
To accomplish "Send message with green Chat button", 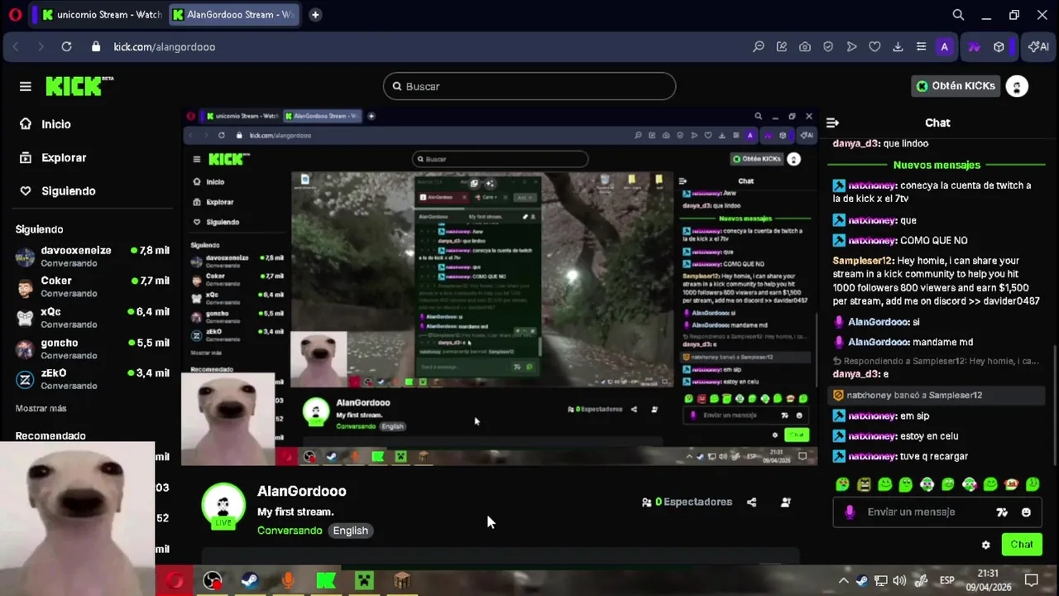I will (1022, 545).
